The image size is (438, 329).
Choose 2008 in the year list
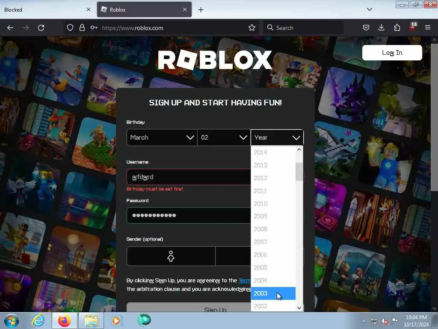point(273,229)
